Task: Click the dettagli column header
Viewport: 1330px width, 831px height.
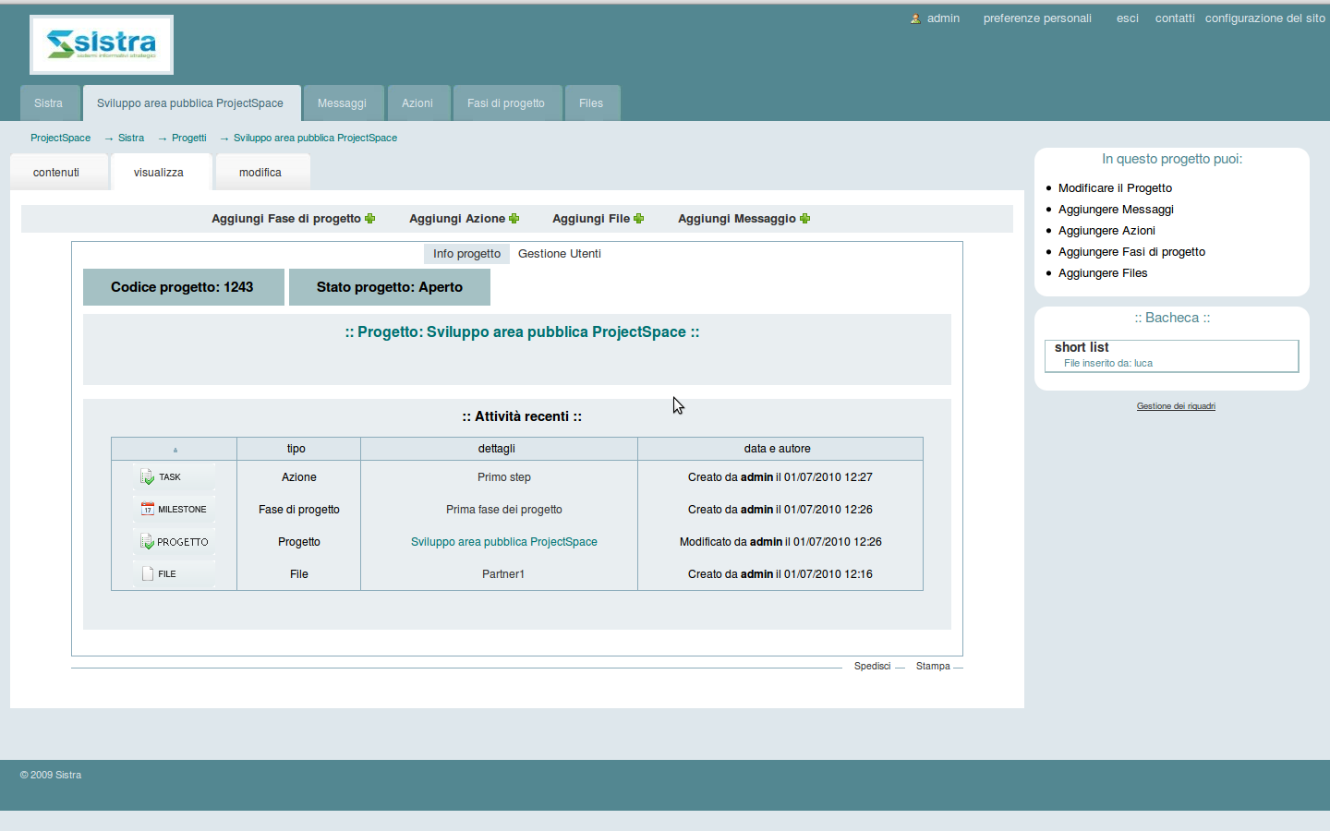Action: click(x=497, y=449)
